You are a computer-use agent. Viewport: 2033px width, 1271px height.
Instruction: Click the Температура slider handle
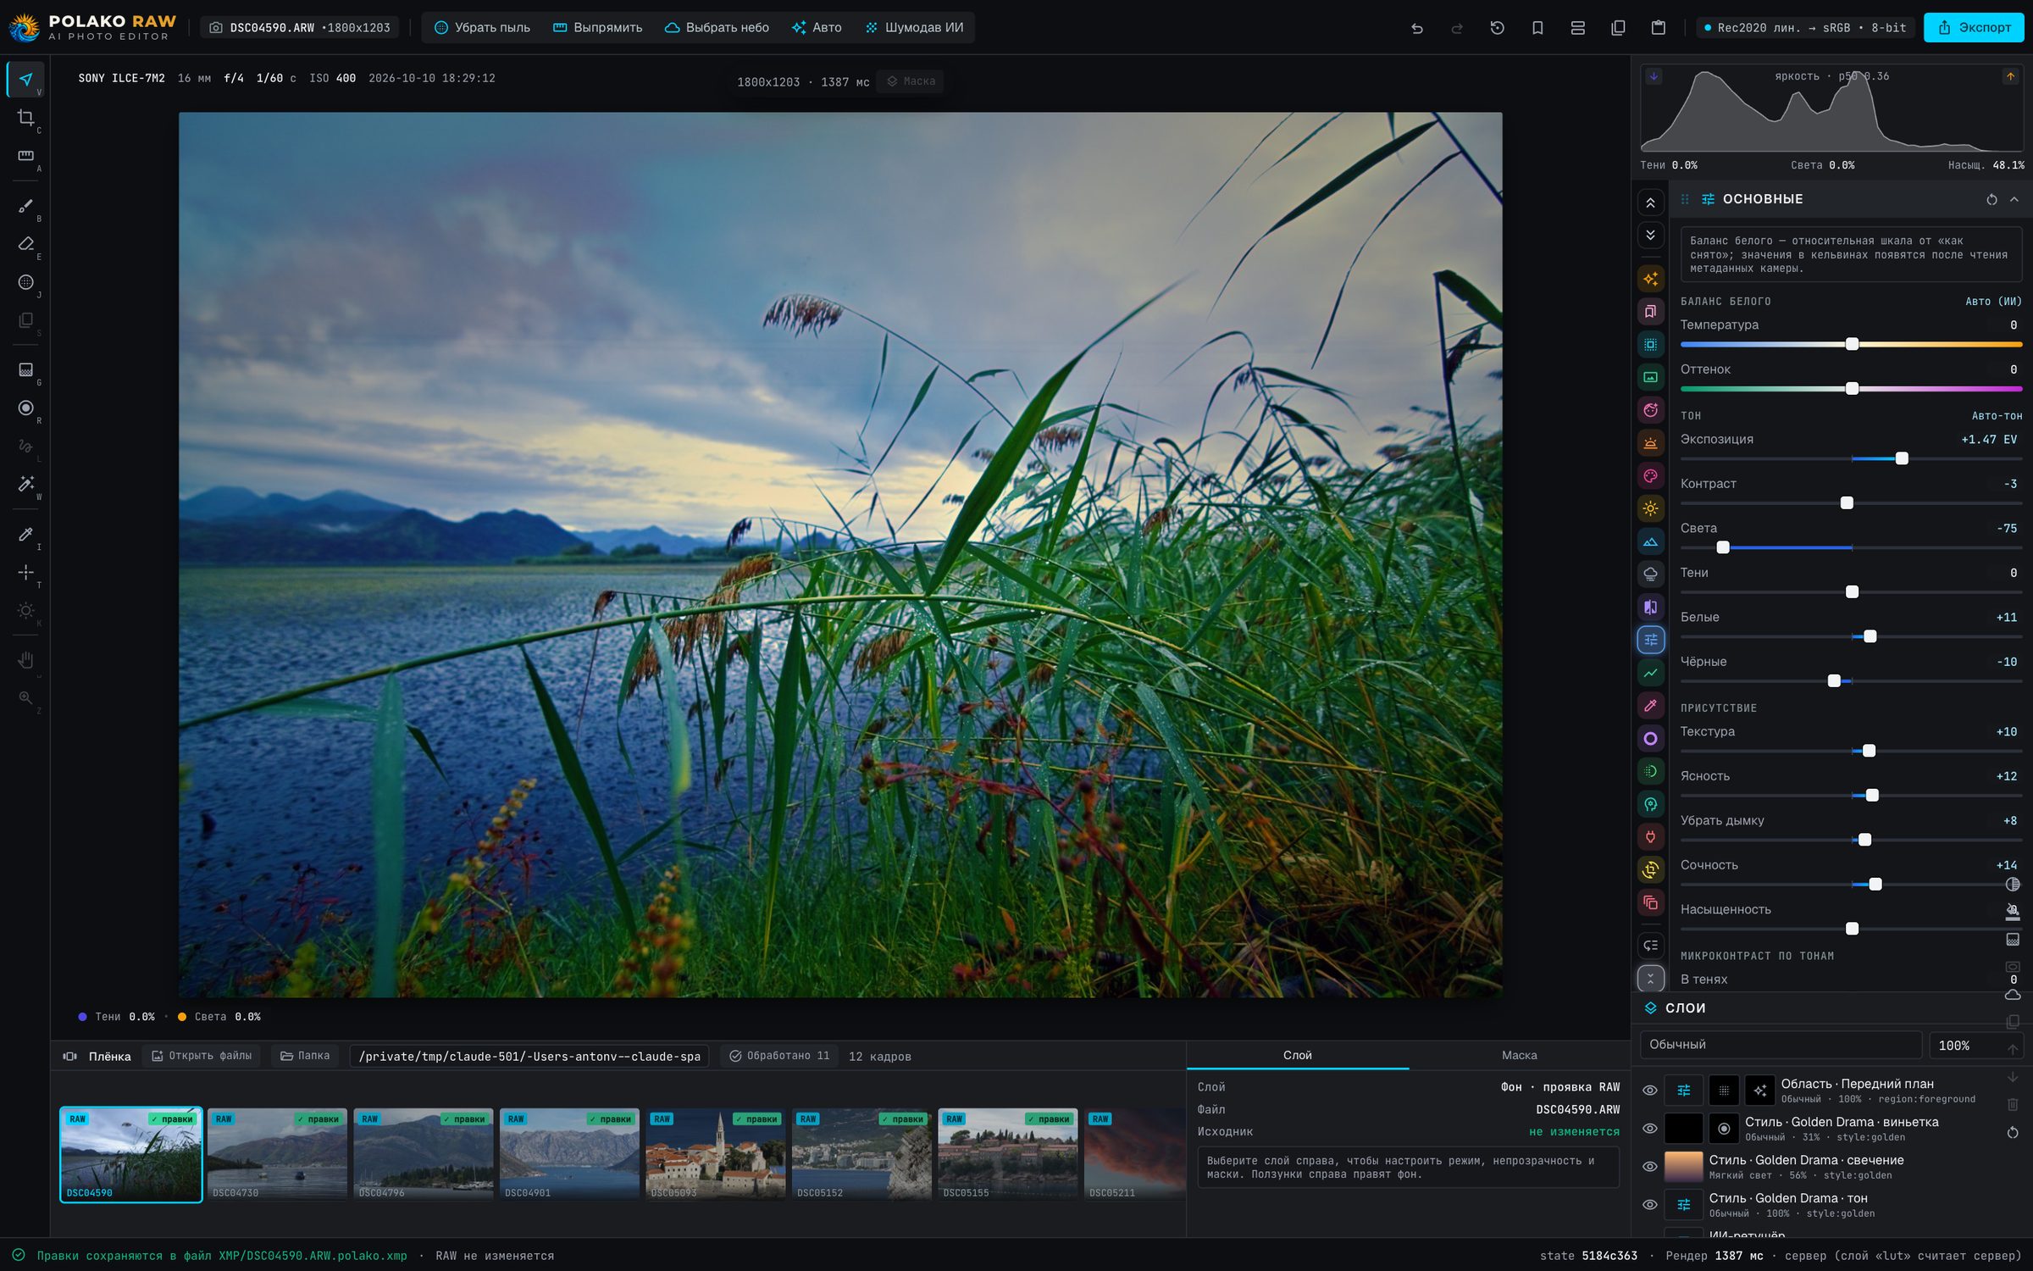[x=1852, y=344]
